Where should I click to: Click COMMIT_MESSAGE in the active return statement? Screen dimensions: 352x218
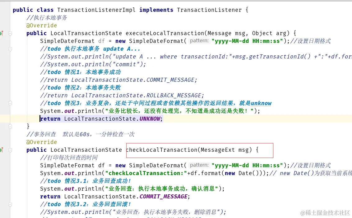[x=164, y=197]
